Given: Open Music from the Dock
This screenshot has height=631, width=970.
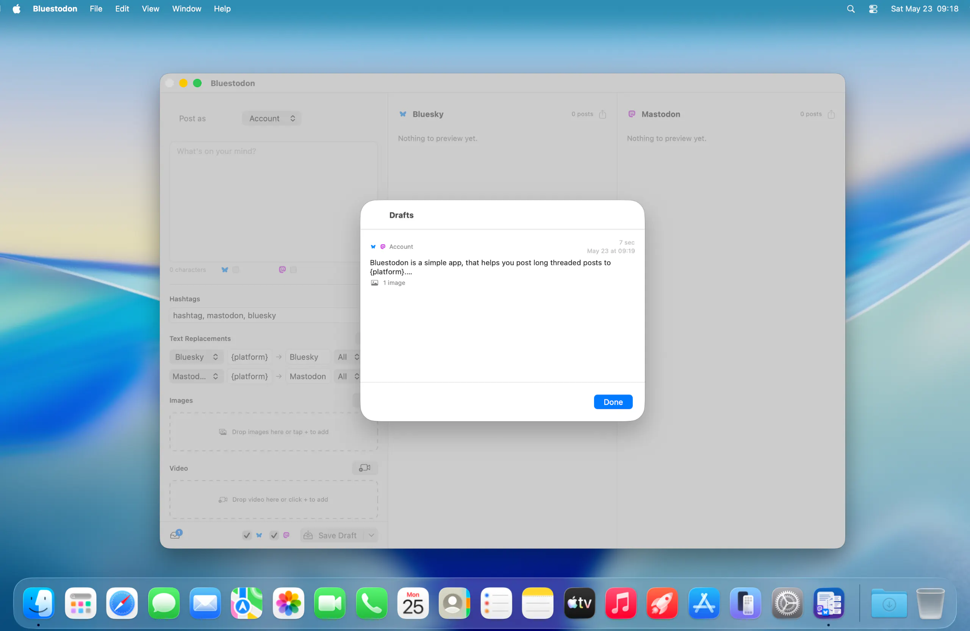Looking at the screenshot, I should [x=621, y=603].
